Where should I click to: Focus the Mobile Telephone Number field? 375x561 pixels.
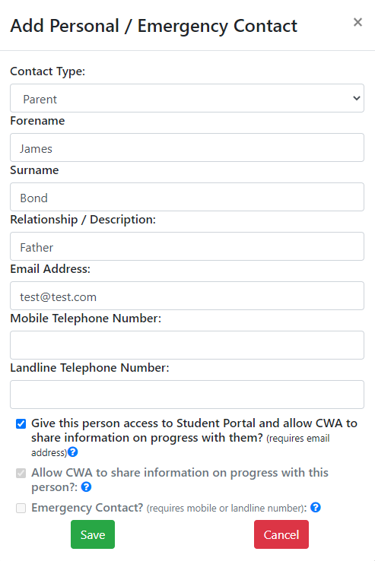click(x=187, y=345)
